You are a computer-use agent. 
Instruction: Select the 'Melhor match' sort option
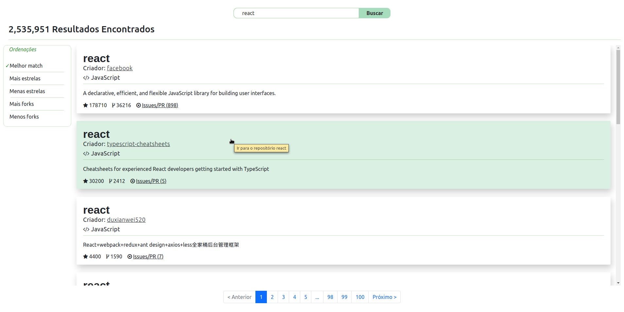(26, 66)
